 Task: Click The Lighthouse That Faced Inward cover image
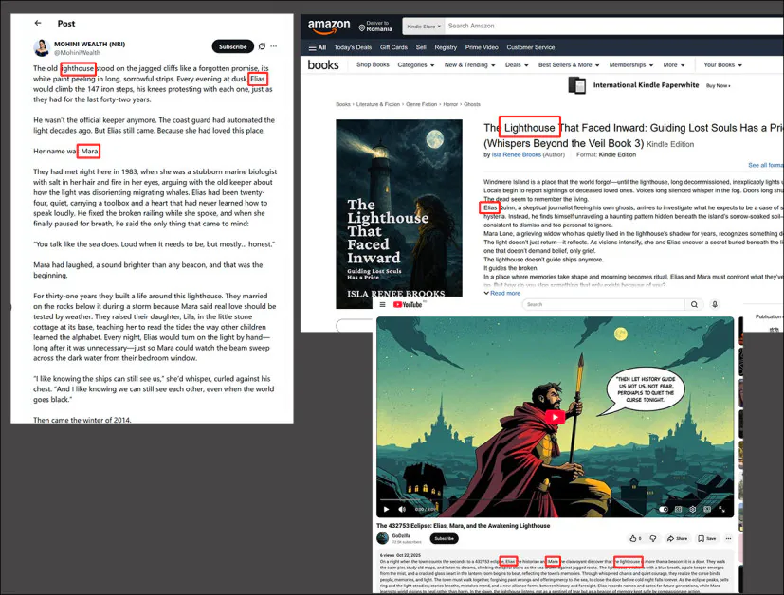399,214
